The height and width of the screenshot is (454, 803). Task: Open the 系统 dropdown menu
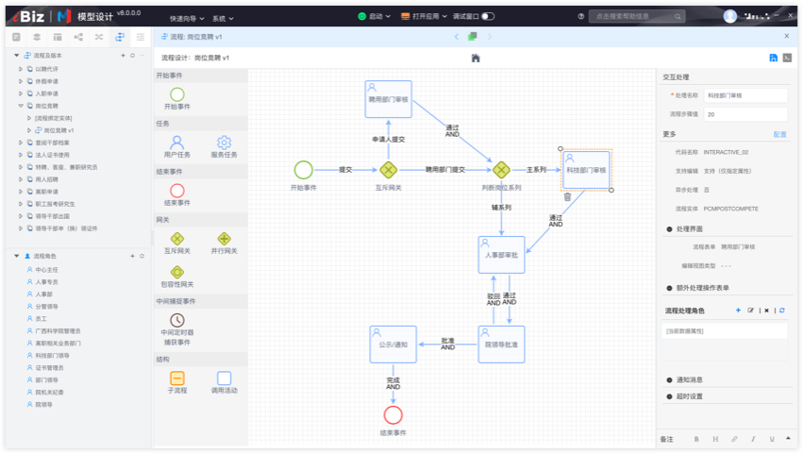click(x=223, y=19)
